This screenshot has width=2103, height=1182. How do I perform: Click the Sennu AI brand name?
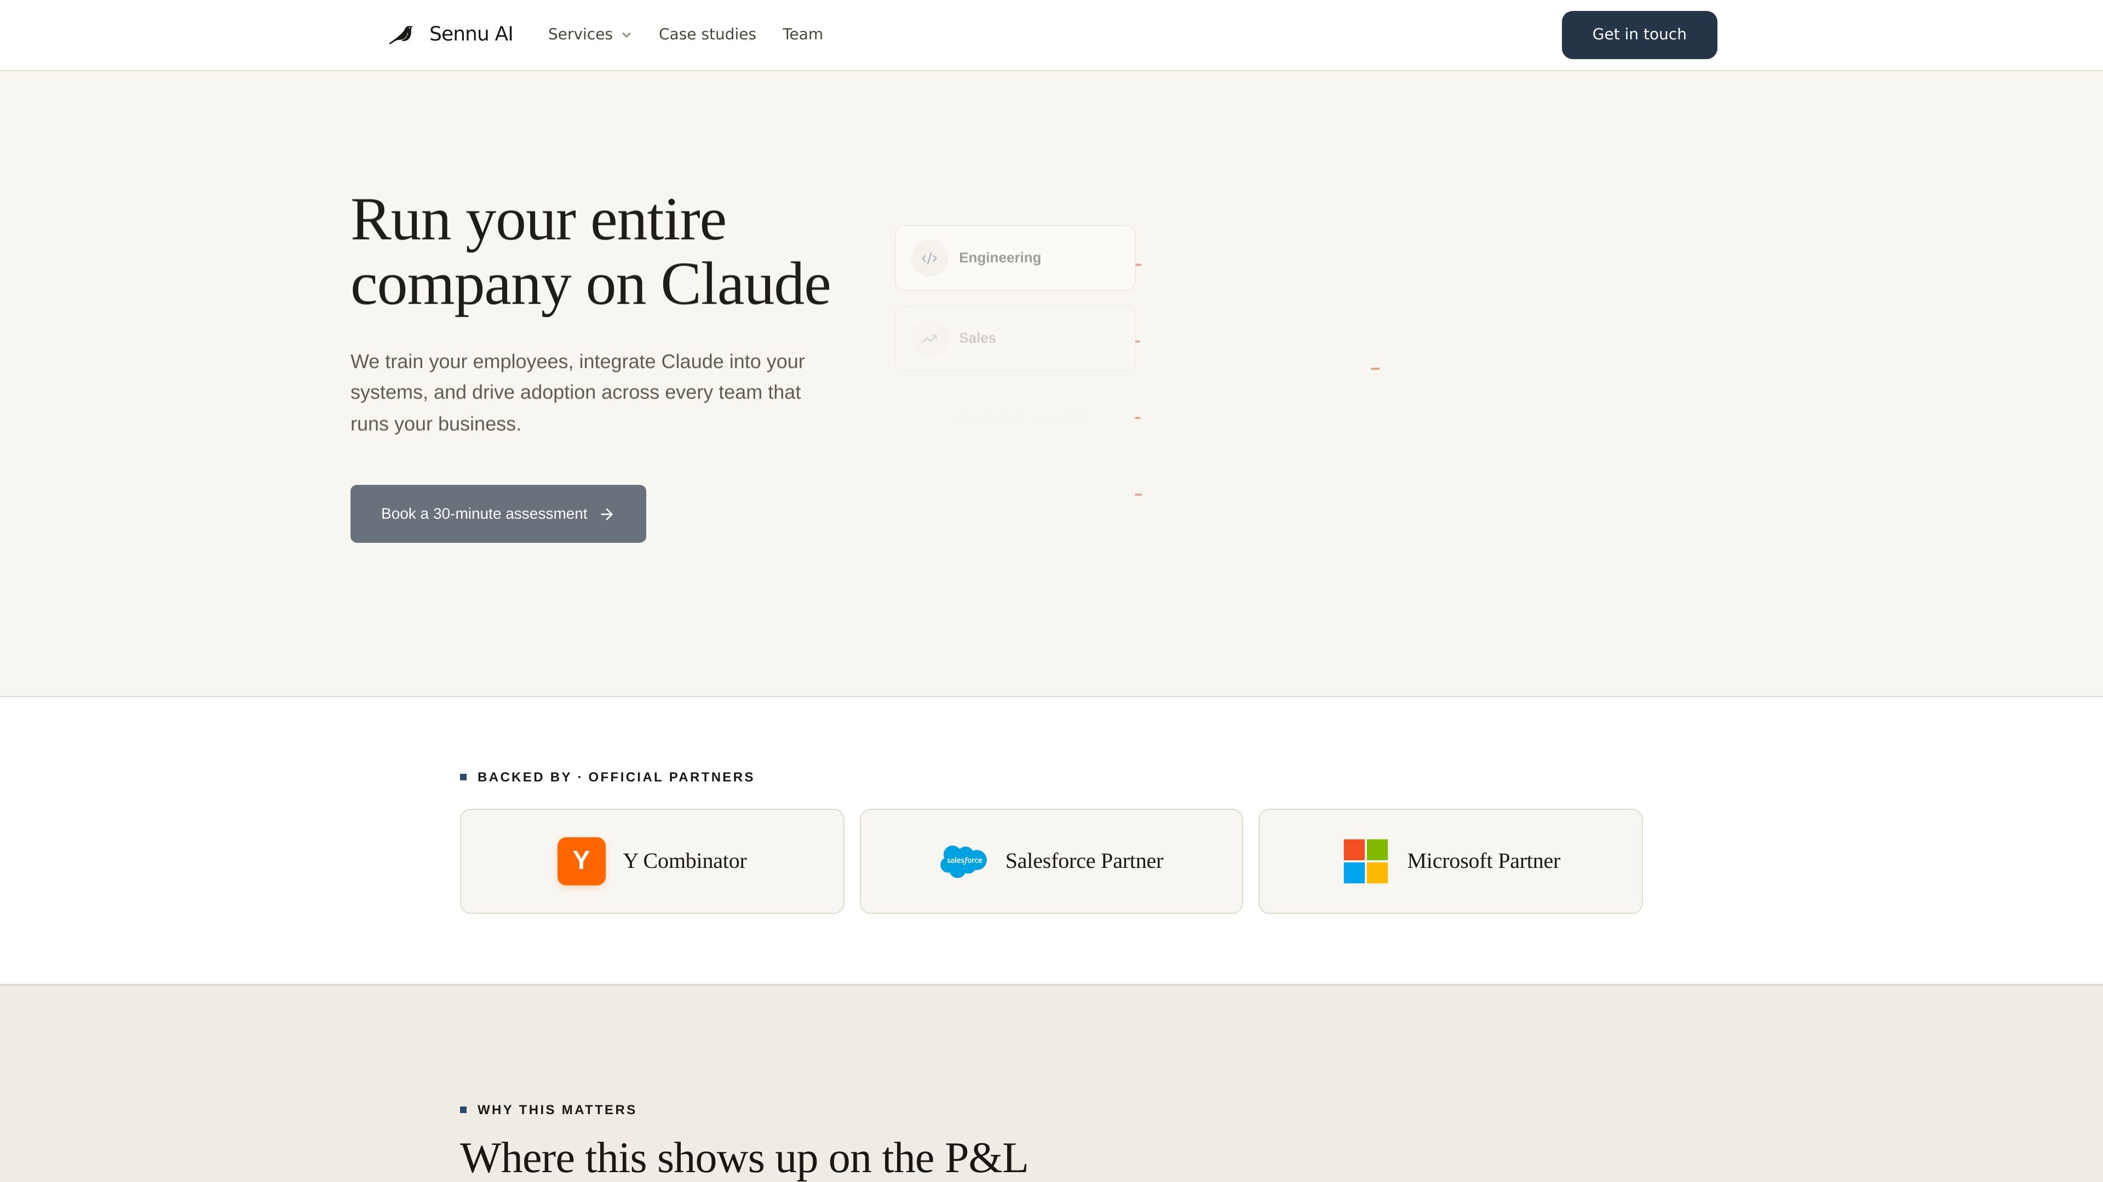tap(471, 34)
